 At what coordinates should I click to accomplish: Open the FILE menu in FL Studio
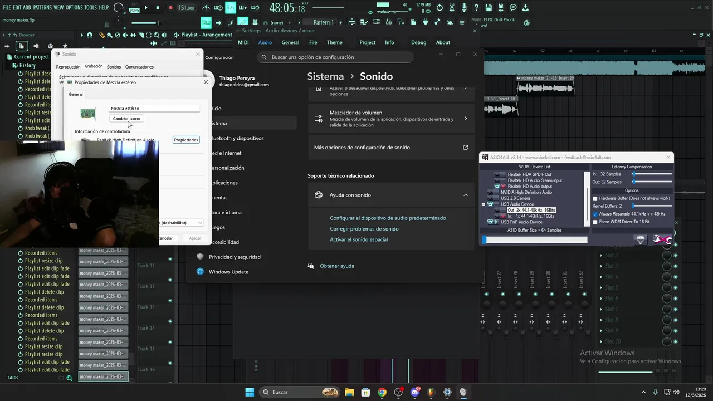point(7,8)
